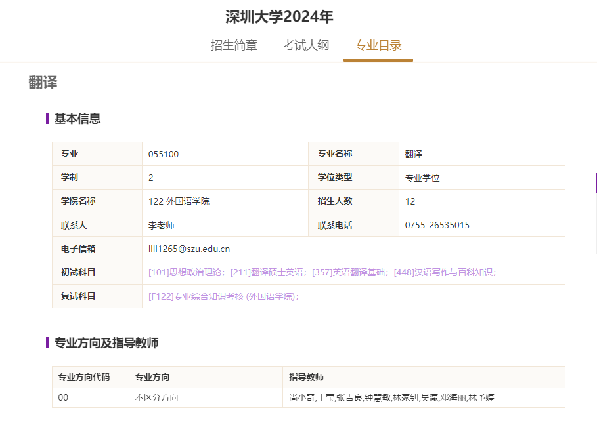Select the 不区分方向 cell
597x425 pixels.
[x=156, y=398]
